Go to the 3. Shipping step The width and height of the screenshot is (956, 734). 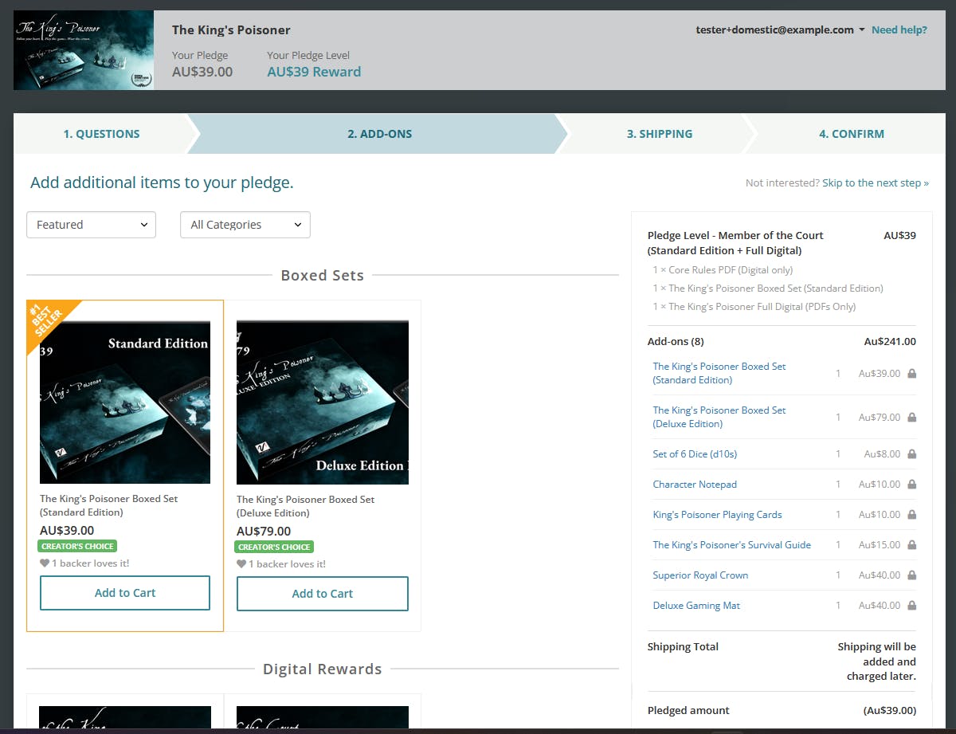pos(659,134)
